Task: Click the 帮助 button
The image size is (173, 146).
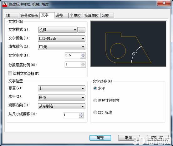Action: click(x=157, y=138)
